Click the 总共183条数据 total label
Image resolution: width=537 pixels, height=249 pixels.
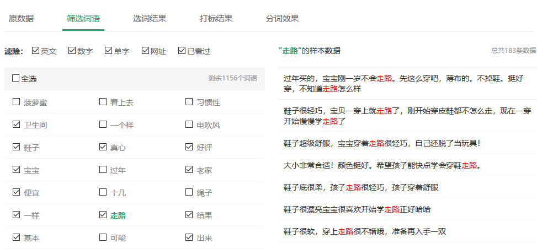tap(513, 51)
